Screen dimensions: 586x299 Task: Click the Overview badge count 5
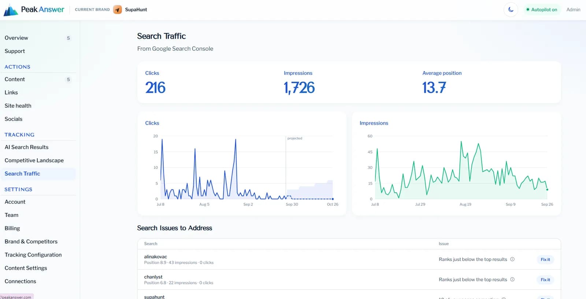click(x=68, y=38)
